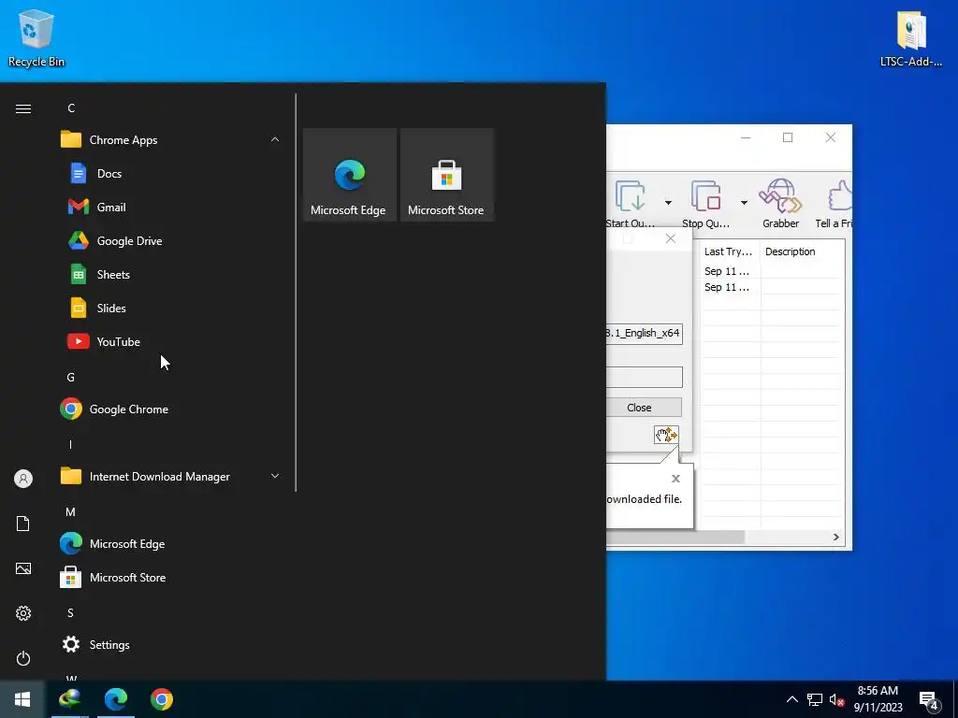Open the notification Action Center

[929, 700]
